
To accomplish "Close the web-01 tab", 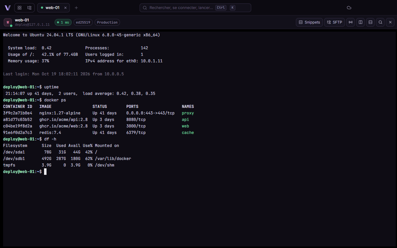I will tap(65, 8).
